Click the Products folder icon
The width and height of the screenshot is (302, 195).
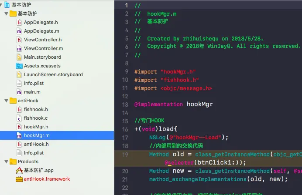tap(13, 161)
